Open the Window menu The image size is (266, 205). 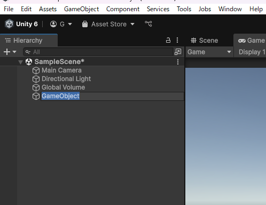click(230, 9)
